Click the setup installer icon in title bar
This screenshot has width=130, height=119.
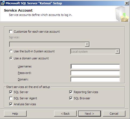[x=3, y=3]
